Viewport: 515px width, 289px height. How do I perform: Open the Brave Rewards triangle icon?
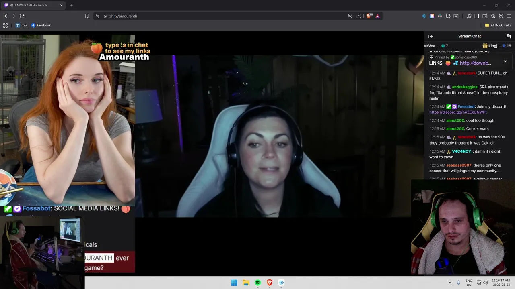coord(377,16)
